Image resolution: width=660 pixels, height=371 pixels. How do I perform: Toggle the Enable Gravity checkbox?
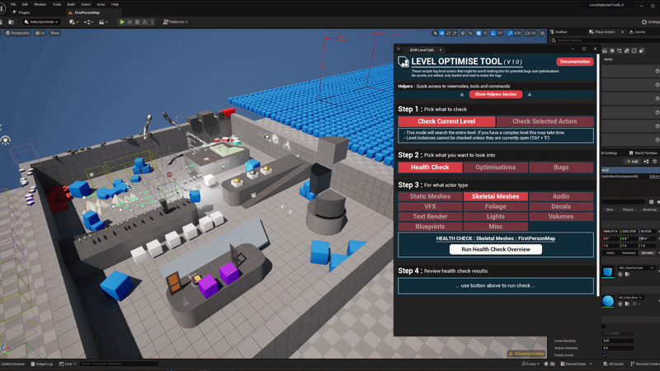pyautogui.click(x=604, y=355)
